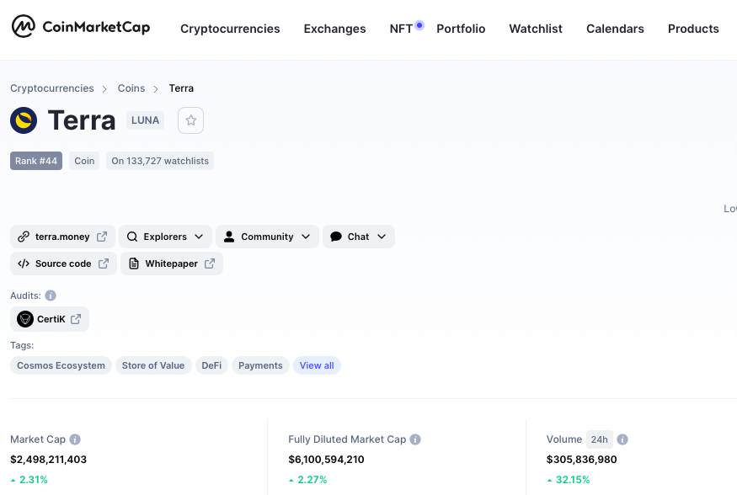
Task: Click the speech bubble icon in Chat
Action: [335, 237]
